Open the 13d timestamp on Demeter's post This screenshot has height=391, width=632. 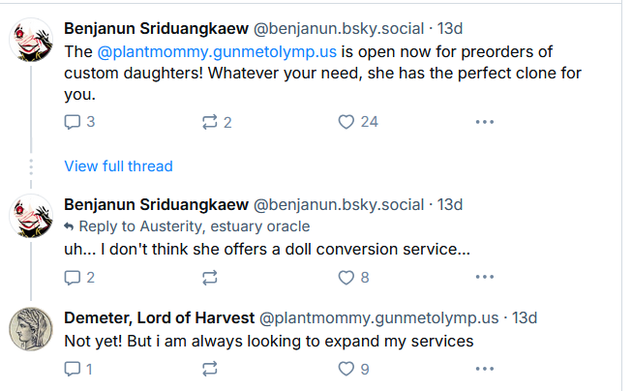pos(525,317)
